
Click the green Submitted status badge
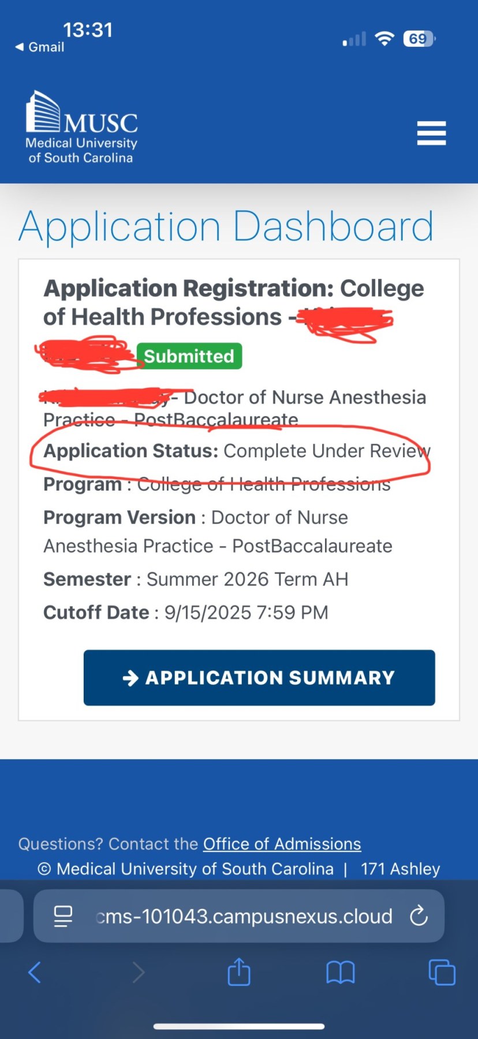pos(189,356)
